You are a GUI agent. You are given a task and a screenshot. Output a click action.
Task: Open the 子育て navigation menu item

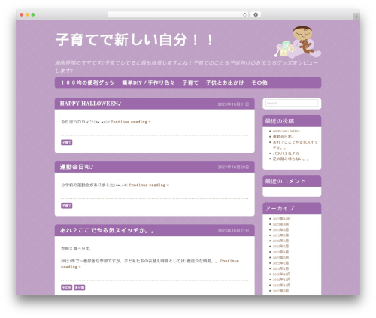pos(190,83)
